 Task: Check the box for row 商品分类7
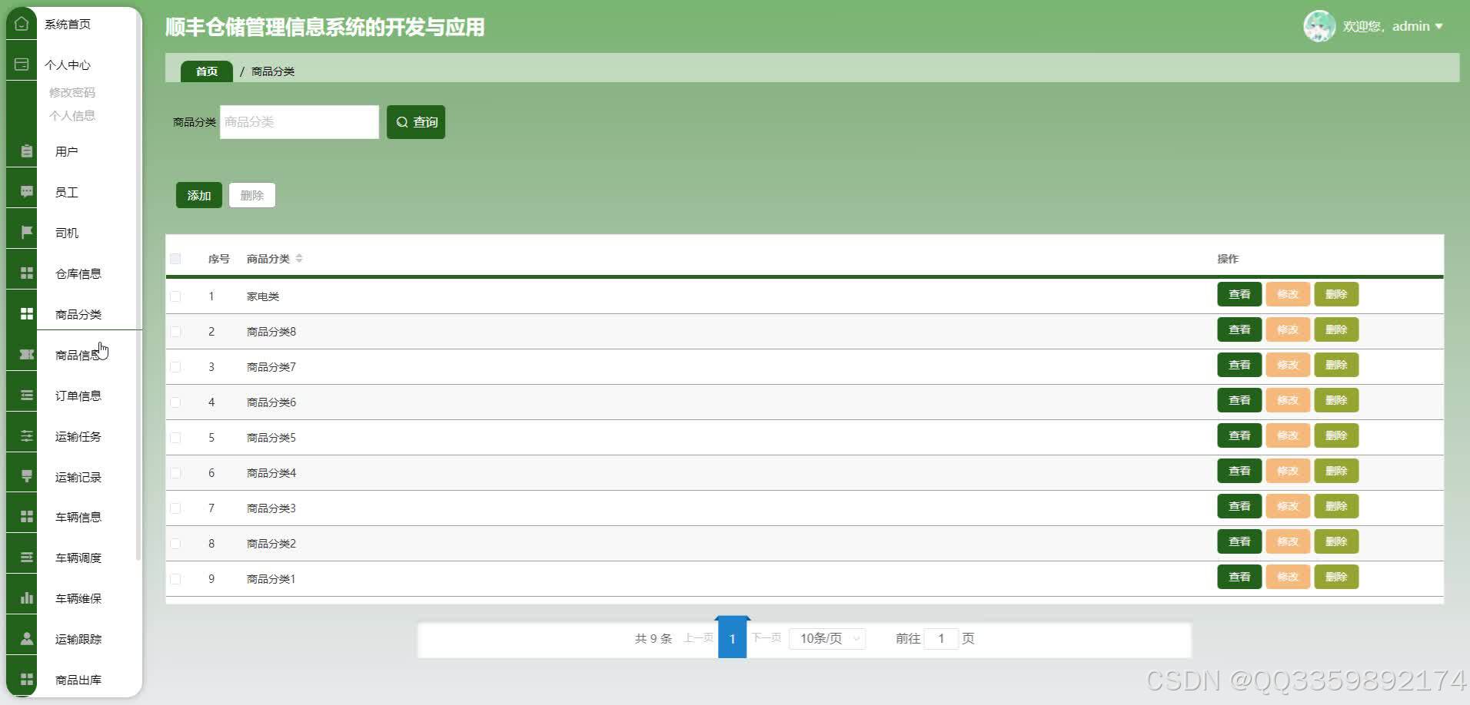175,367
